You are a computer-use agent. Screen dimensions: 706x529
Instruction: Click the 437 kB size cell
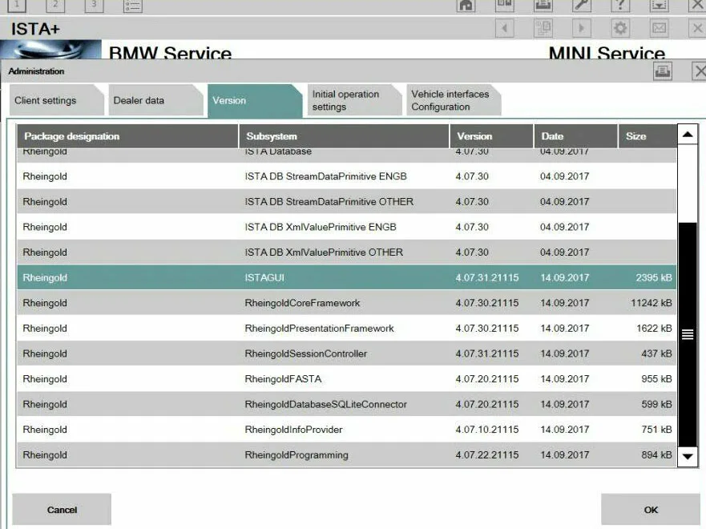coord(656,353)
